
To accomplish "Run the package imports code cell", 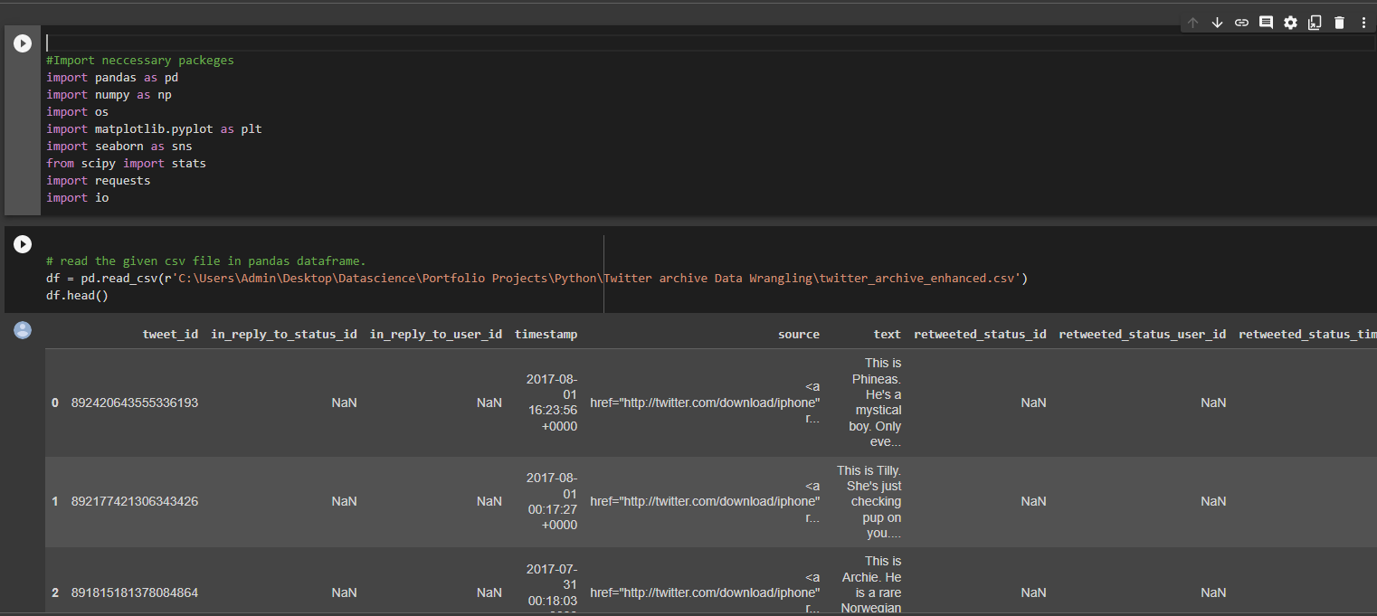I will coord(22,43).
